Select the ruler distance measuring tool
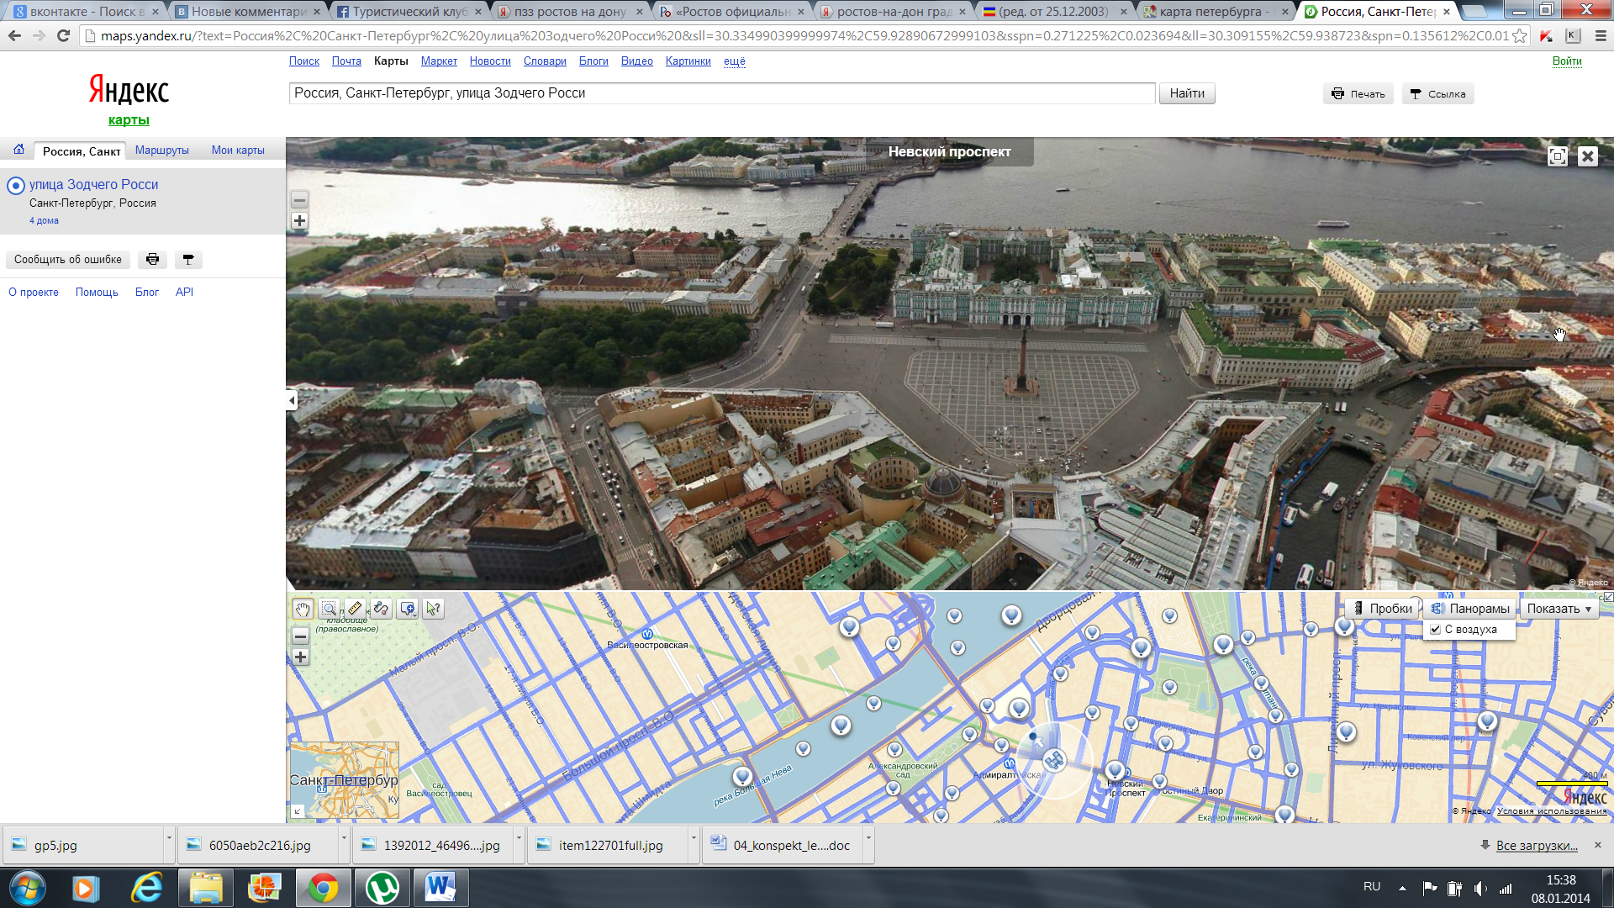This screenshot has height=908, width=1614. tap(355, 609)
